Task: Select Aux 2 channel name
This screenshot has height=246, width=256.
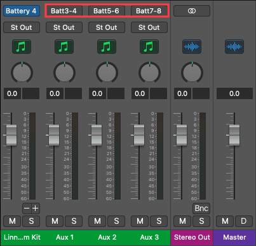Action: click(x=107, y=237)
